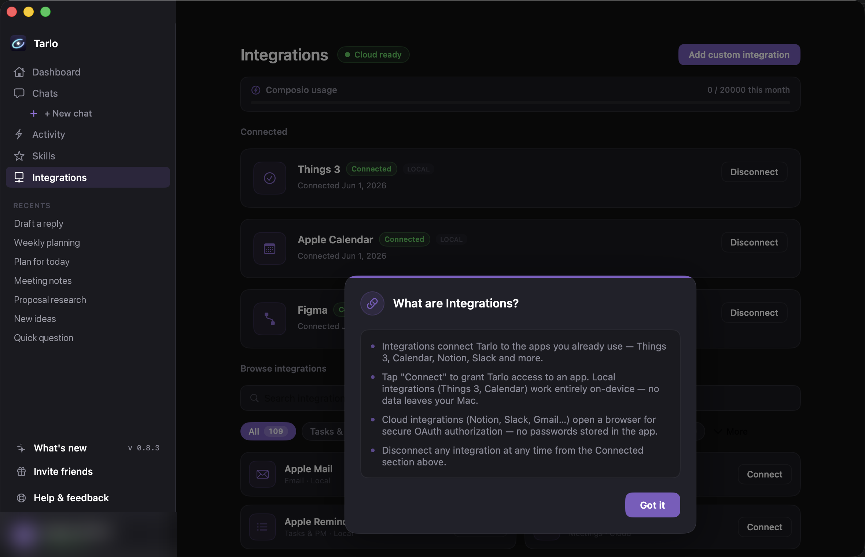Click the What's new sparkle icon
The height and width of the screenshot is (557, 865).
click(x=21, y=448)
